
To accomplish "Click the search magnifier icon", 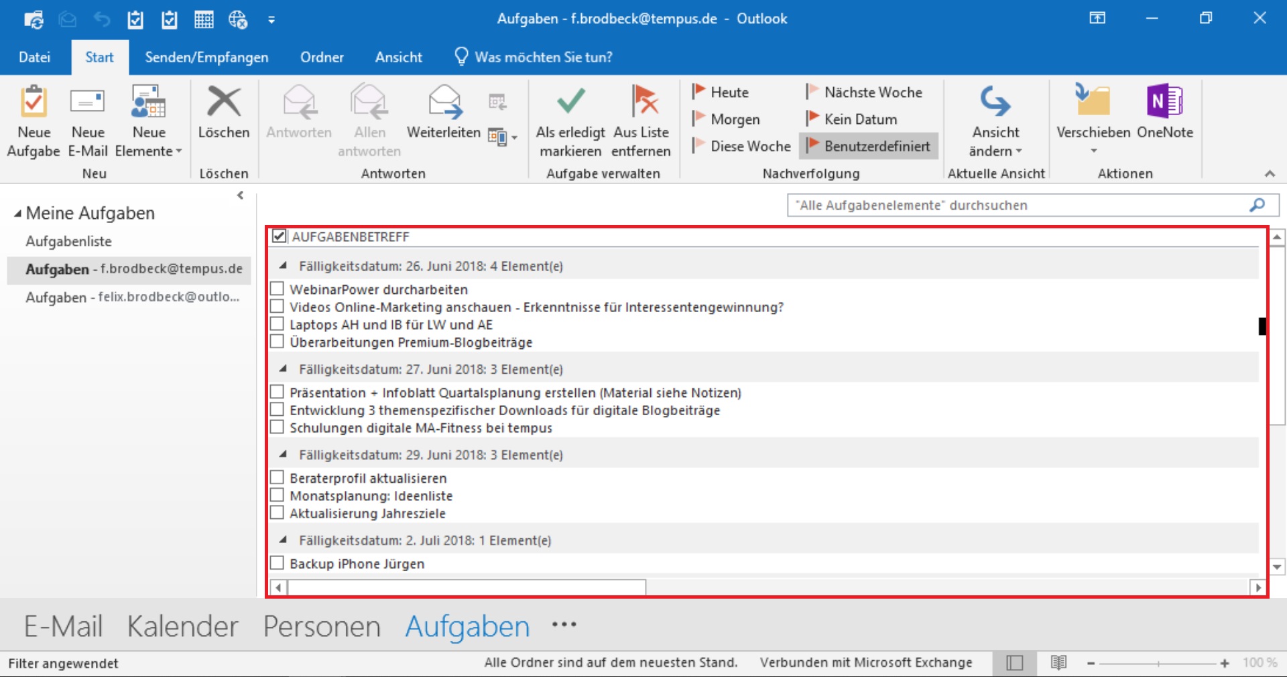I will click(x=1257, y=205).
